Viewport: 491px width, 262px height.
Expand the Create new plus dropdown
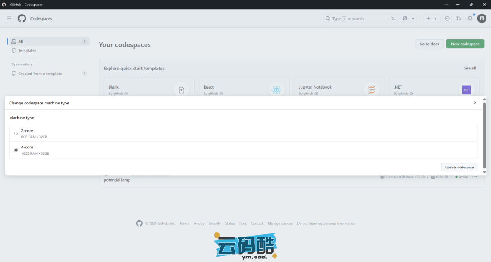tap(431, 19)
